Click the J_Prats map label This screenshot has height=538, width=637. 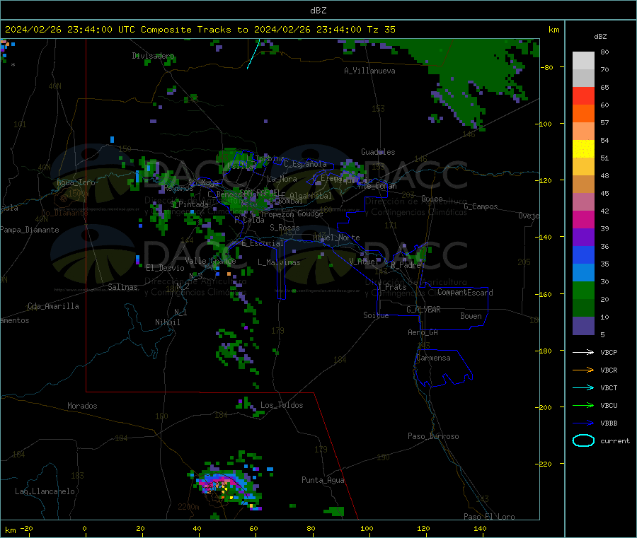(x=392, y=287)
